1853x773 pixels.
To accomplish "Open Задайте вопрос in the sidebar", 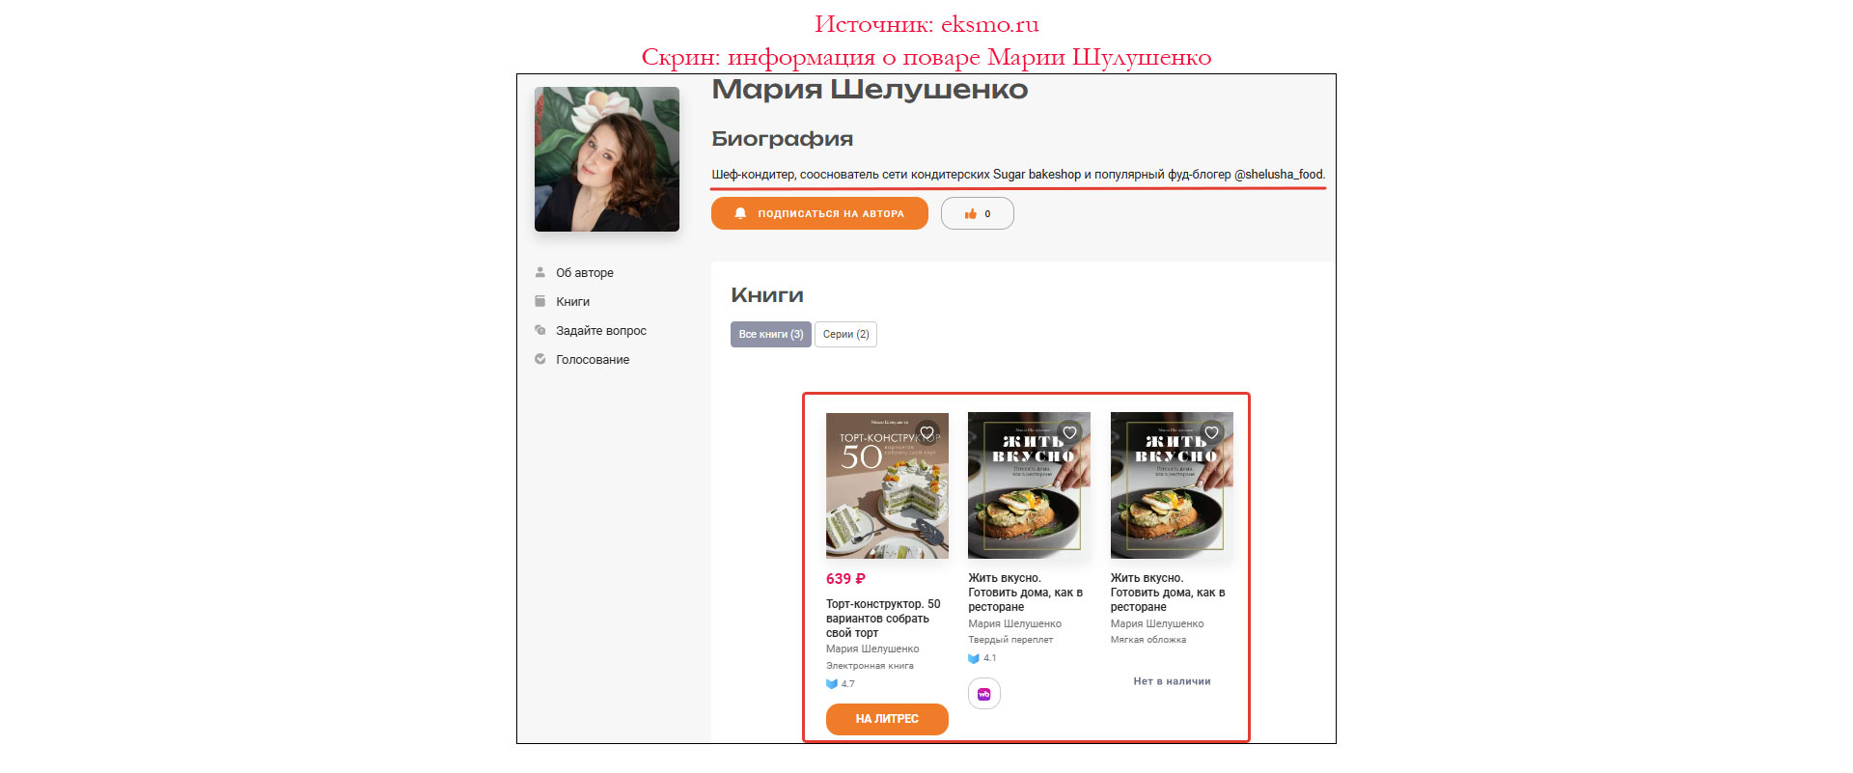I will click(x=601, y=330).
